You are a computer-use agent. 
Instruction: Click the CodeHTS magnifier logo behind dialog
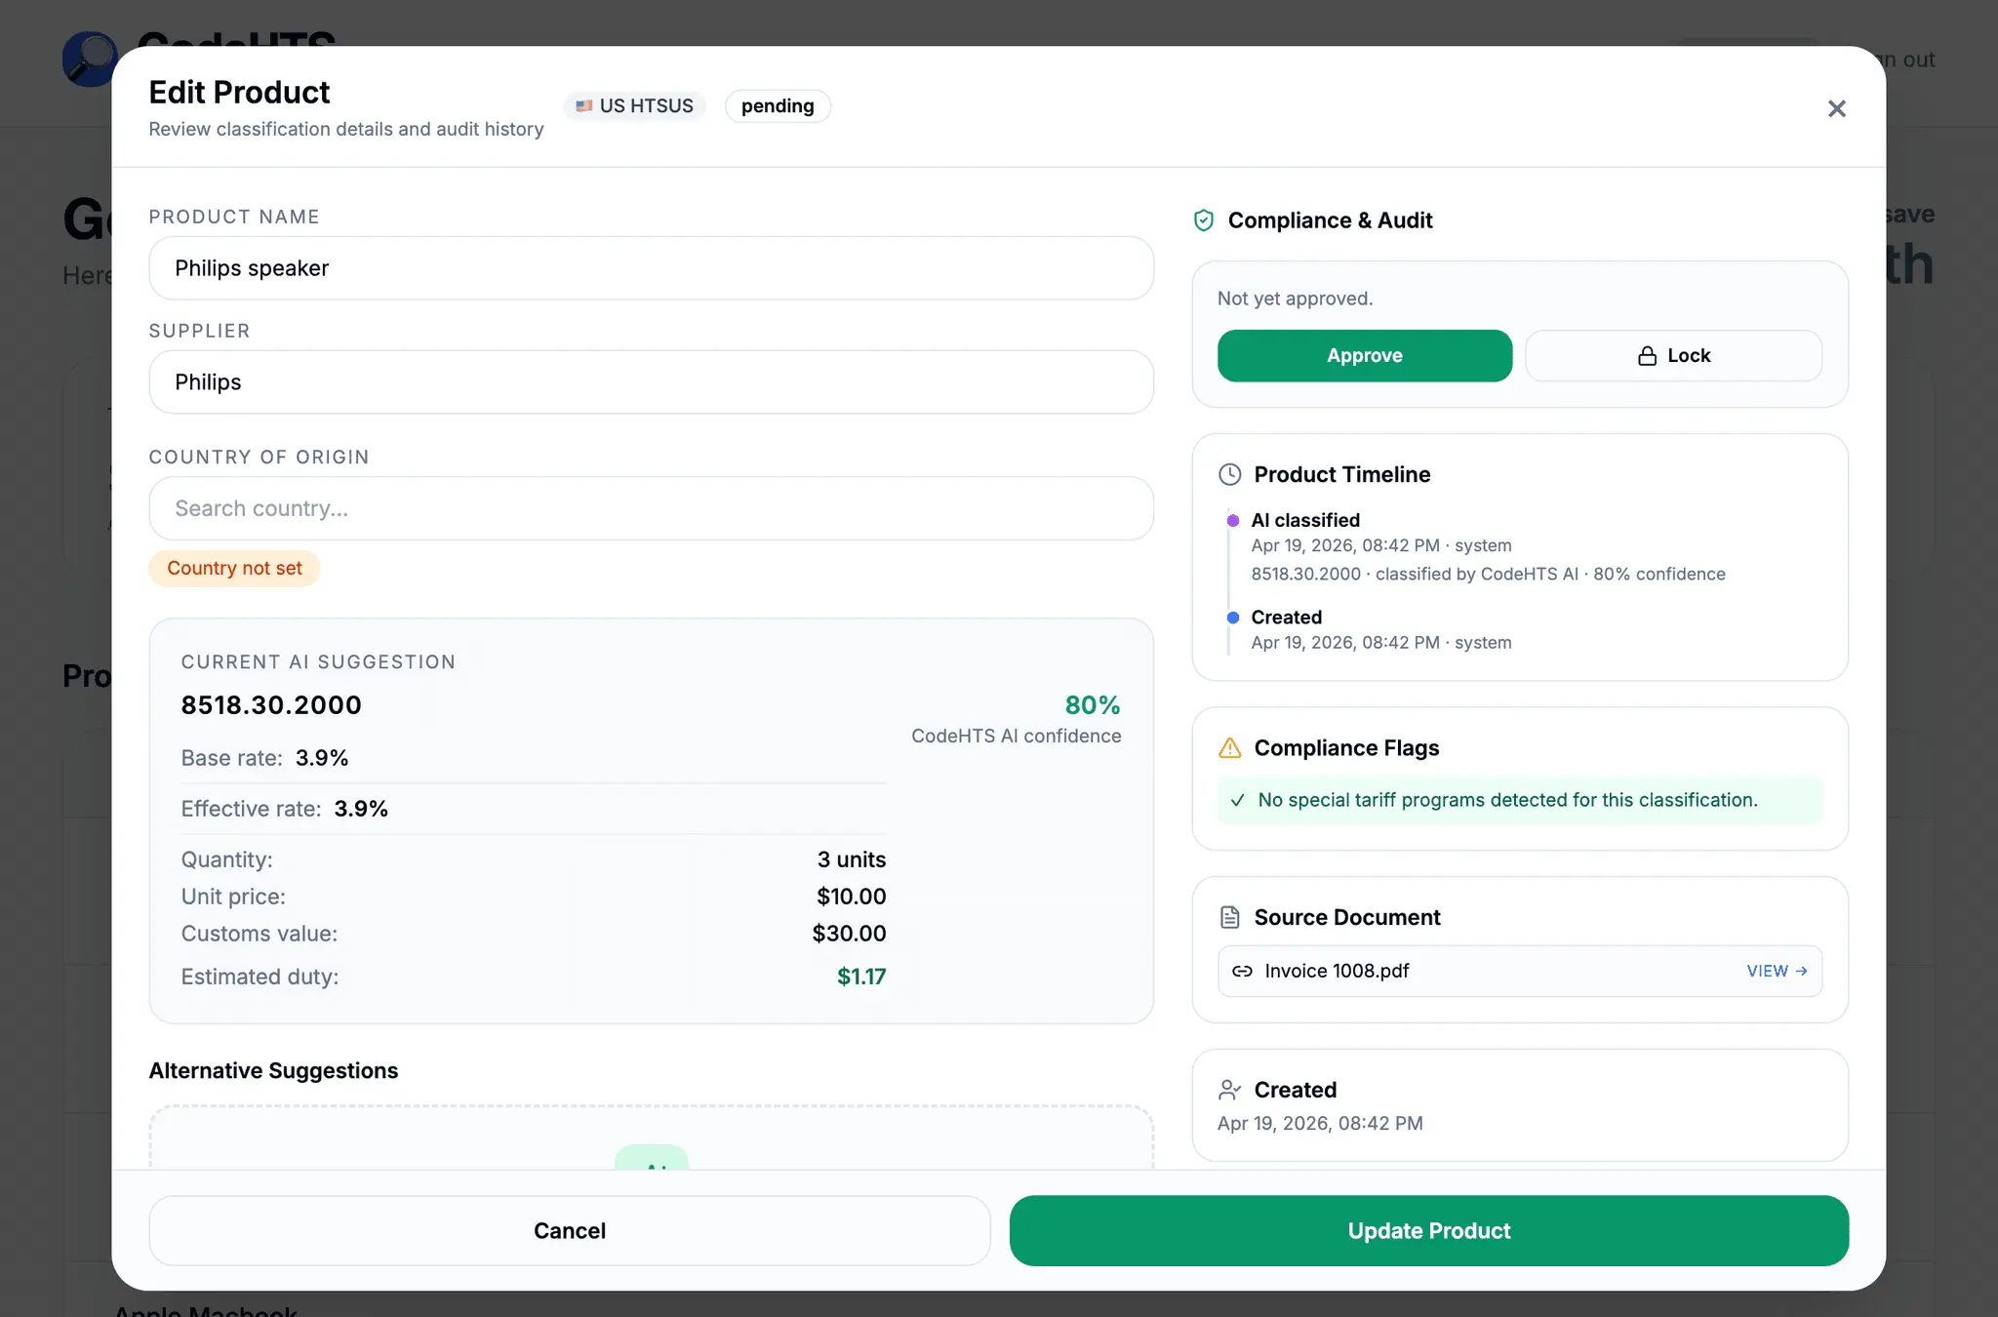pos(89,60)
